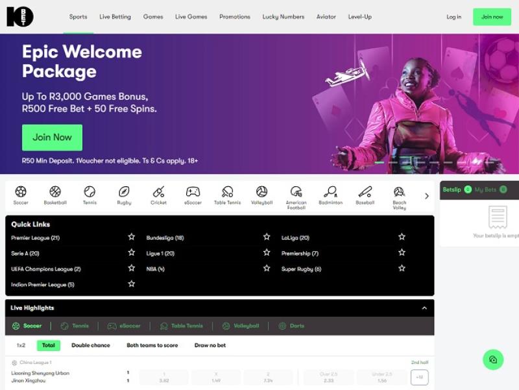Open the Live Betting menu
Screen dimensions: 519x390
pos(115,17)
